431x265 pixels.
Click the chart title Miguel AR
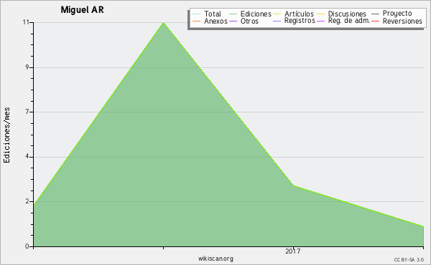click(82, 10)
